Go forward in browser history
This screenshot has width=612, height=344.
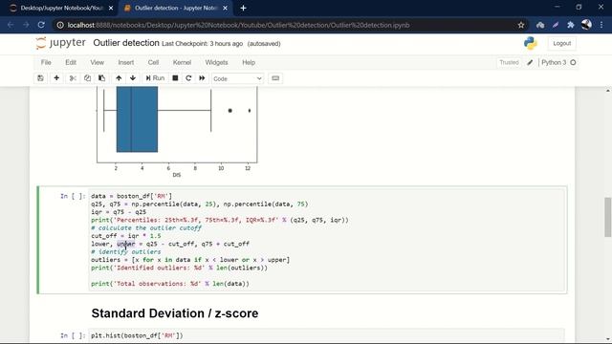pyautogui.click(x=26, y=25)
